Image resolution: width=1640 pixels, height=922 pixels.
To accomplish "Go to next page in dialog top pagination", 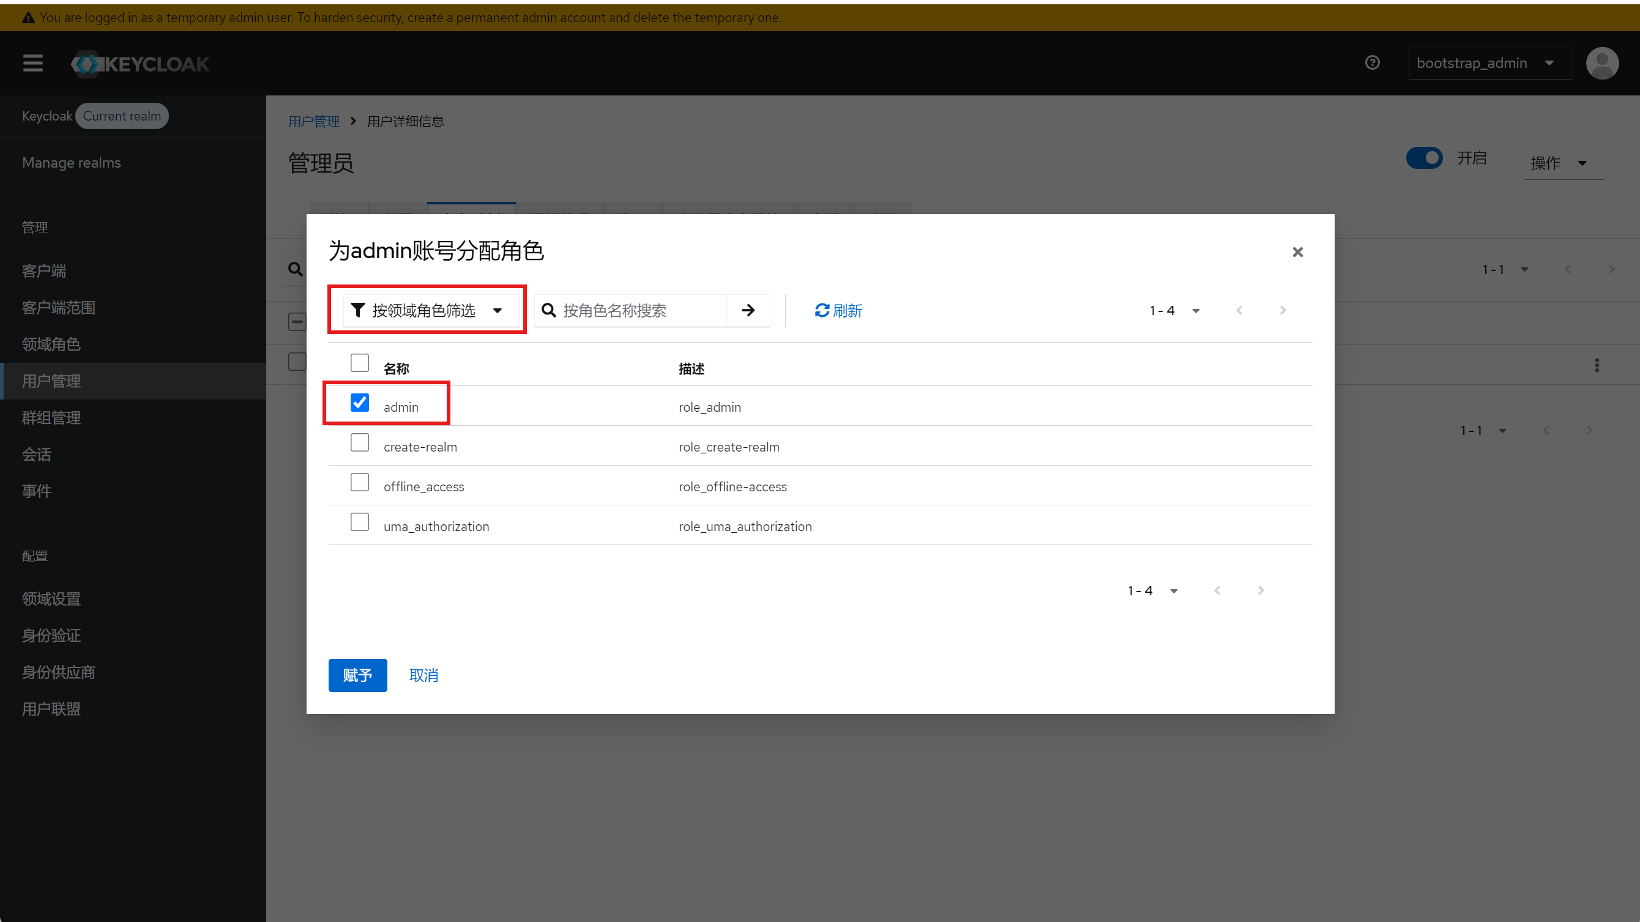I will click(x=1282, y=311).
